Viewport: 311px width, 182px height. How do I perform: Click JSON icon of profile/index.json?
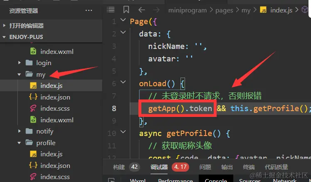tap(33, 165)
